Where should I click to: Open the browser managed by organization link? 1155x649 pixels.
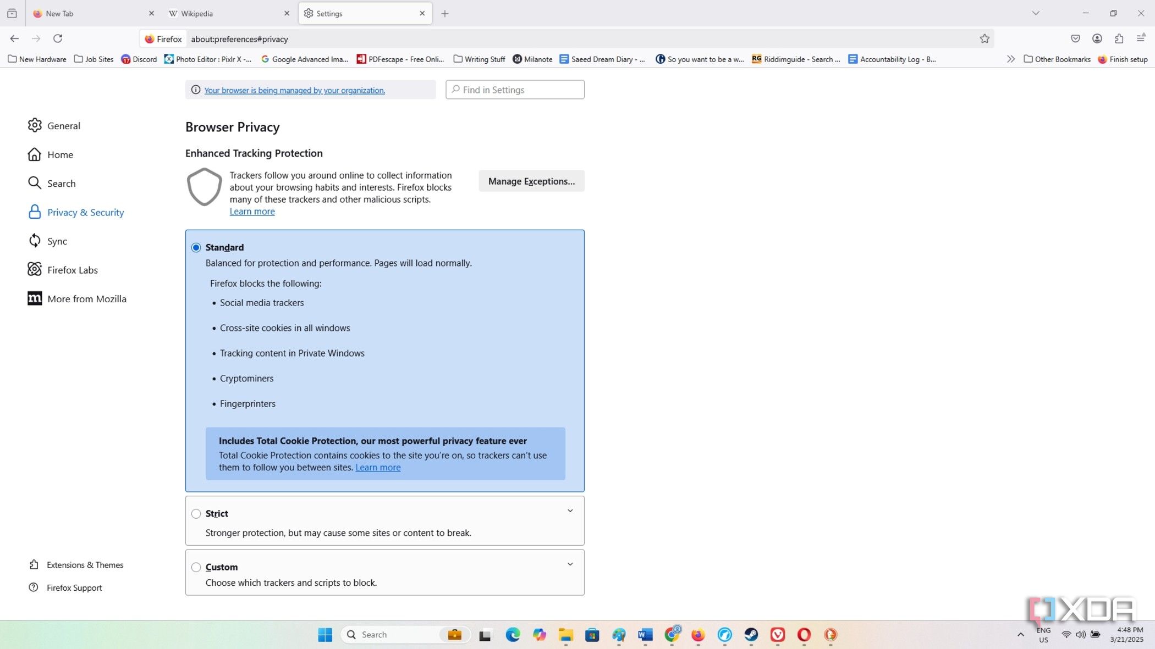294,90
